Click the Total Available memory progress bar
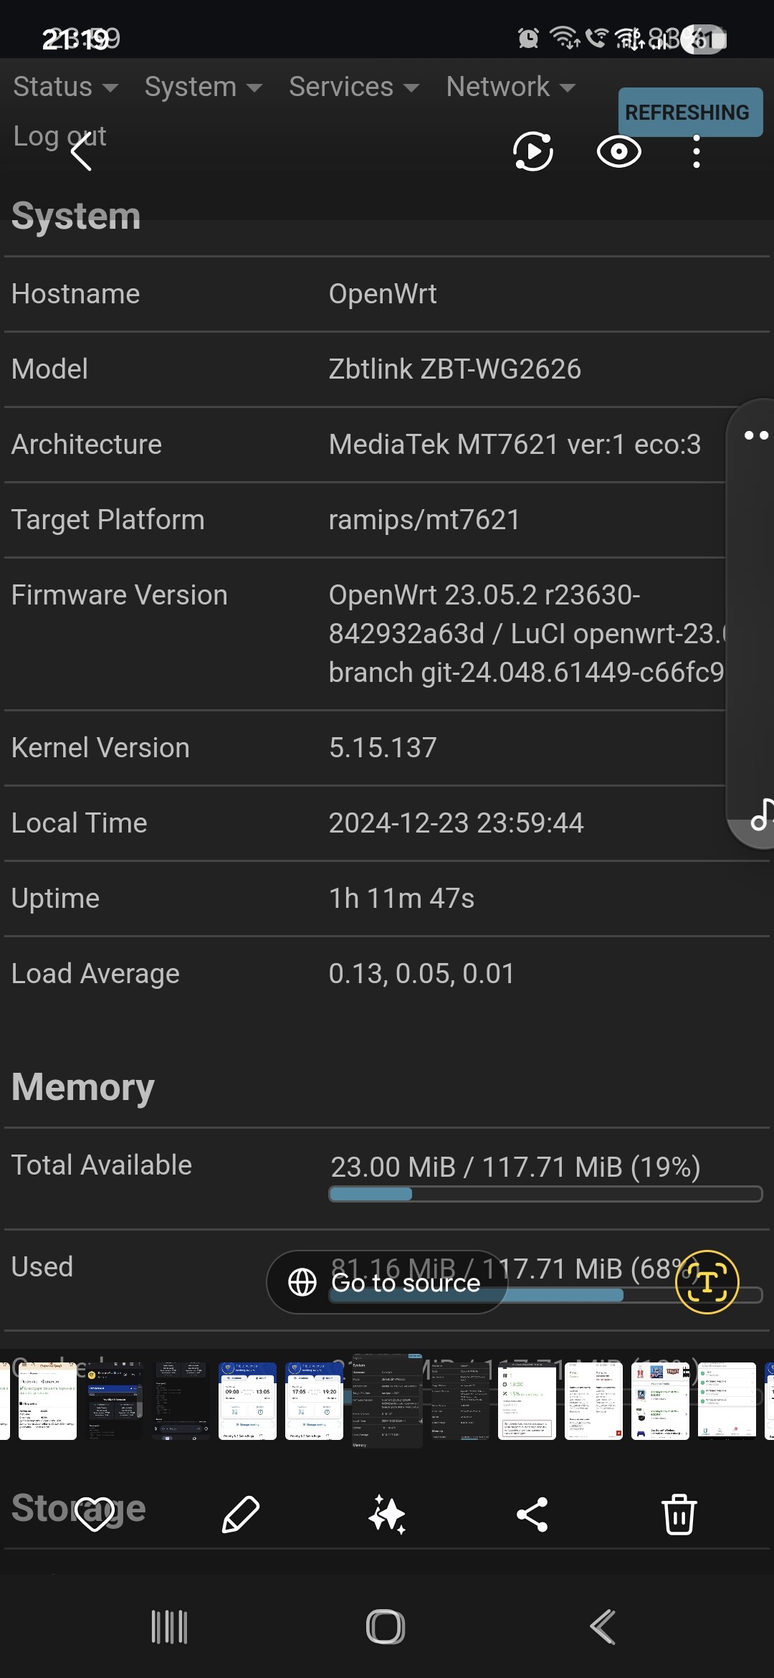Viewport: 774px width, 1678px height. (545, 1194)
